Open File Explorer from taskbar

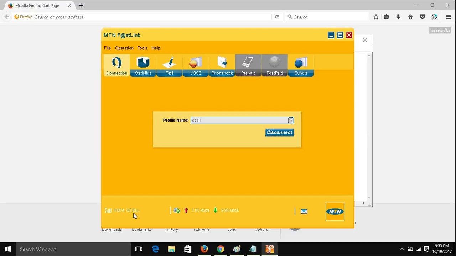pos(172,249)
